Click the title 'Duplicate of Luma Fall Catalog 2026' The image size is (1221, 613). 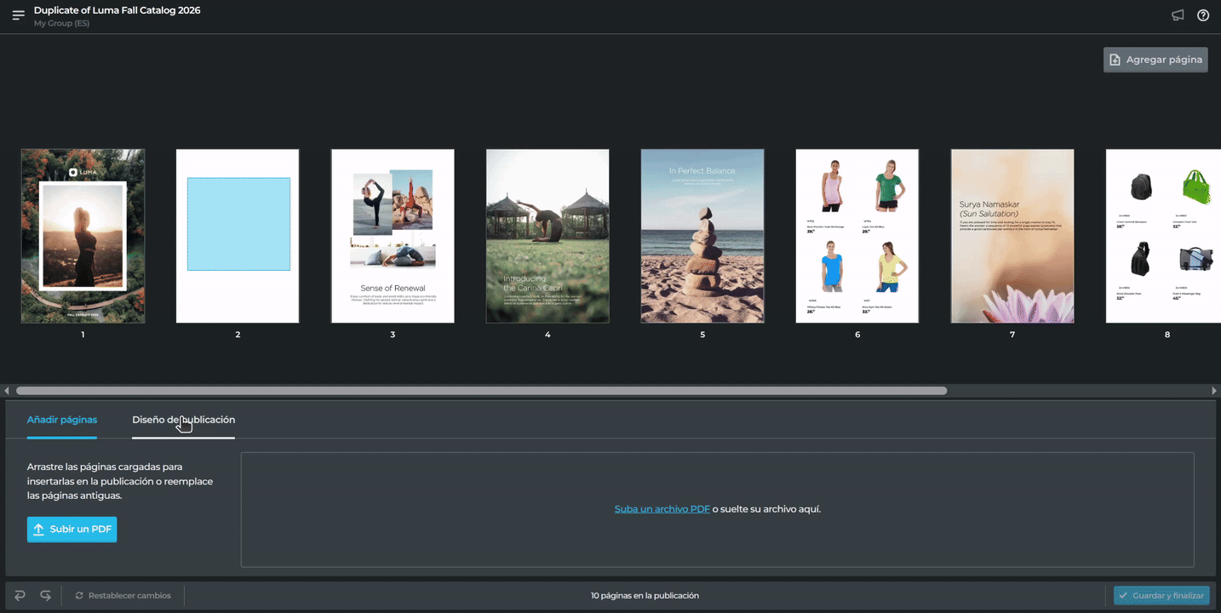pyautogui.click(x=118, y=10)
